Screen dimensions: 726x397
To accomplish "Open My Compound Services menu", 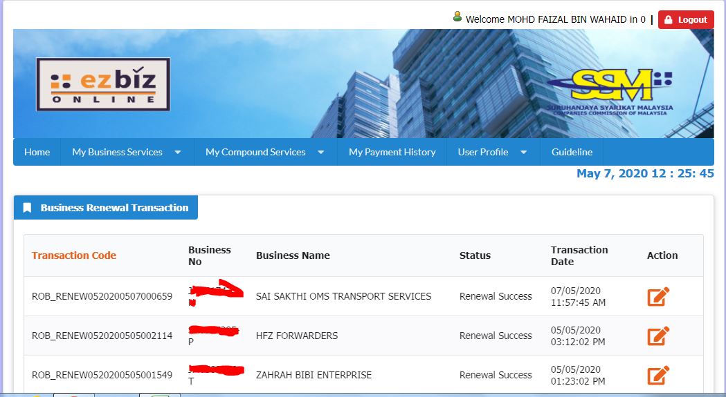I will tap(255, 152).
